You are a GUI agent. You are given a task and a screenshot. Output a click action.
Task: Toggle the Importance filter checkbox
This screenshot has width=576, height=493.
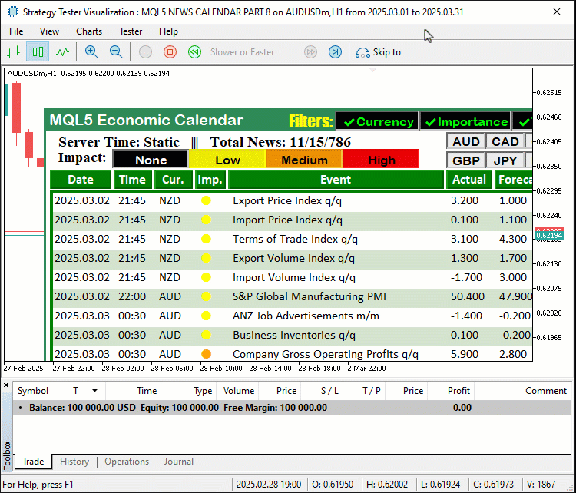(x=465, y=121)
